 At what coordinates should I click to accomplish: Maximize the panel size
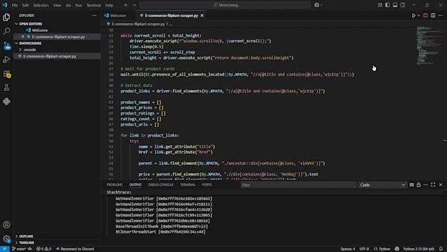tap(433, 185)
